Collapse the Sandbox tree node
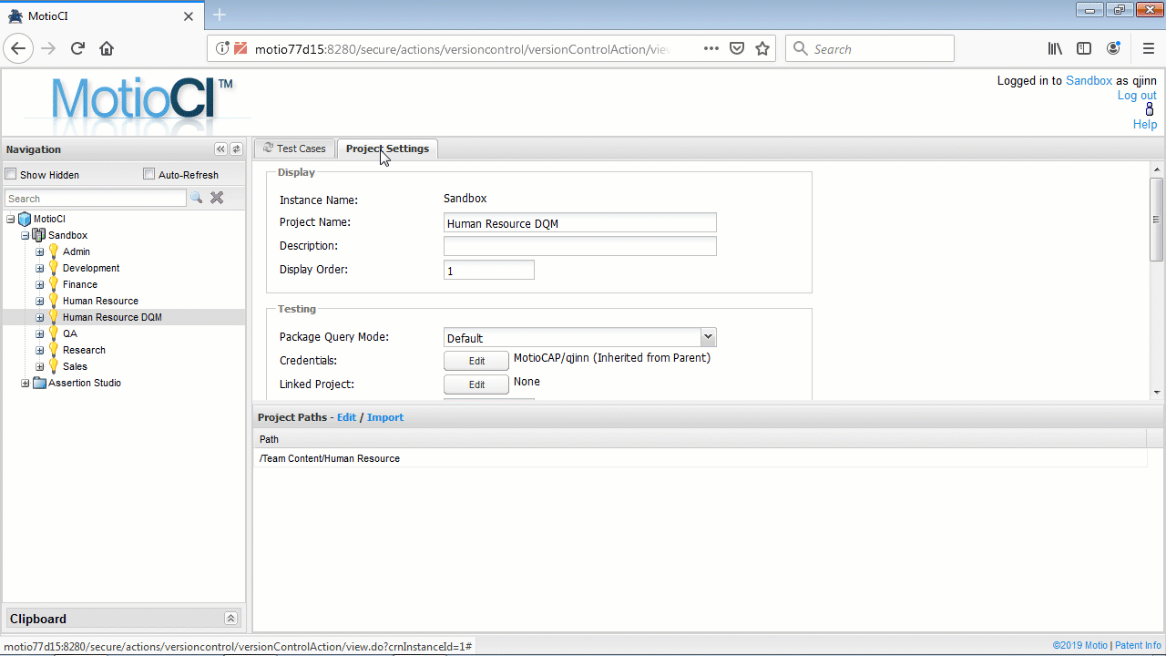Viewport: 1166px width, 656px height. 26,235
